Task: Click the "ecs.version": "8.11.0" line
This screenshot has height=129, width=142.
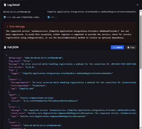Action: 22,67
